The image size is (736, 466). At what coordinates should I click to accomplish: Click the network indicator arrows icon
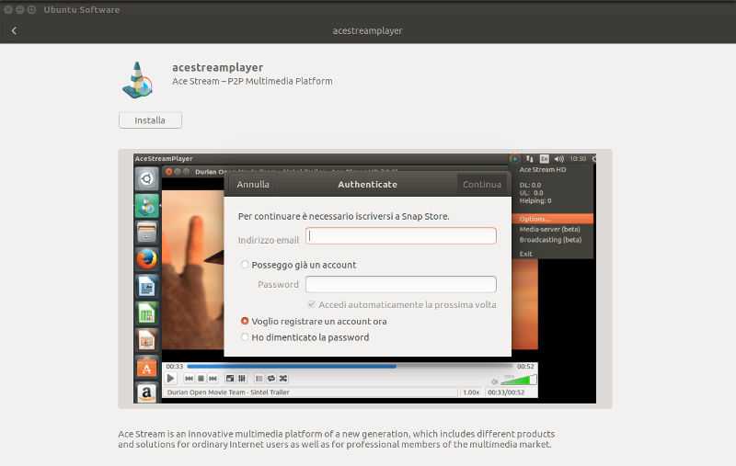530,158
